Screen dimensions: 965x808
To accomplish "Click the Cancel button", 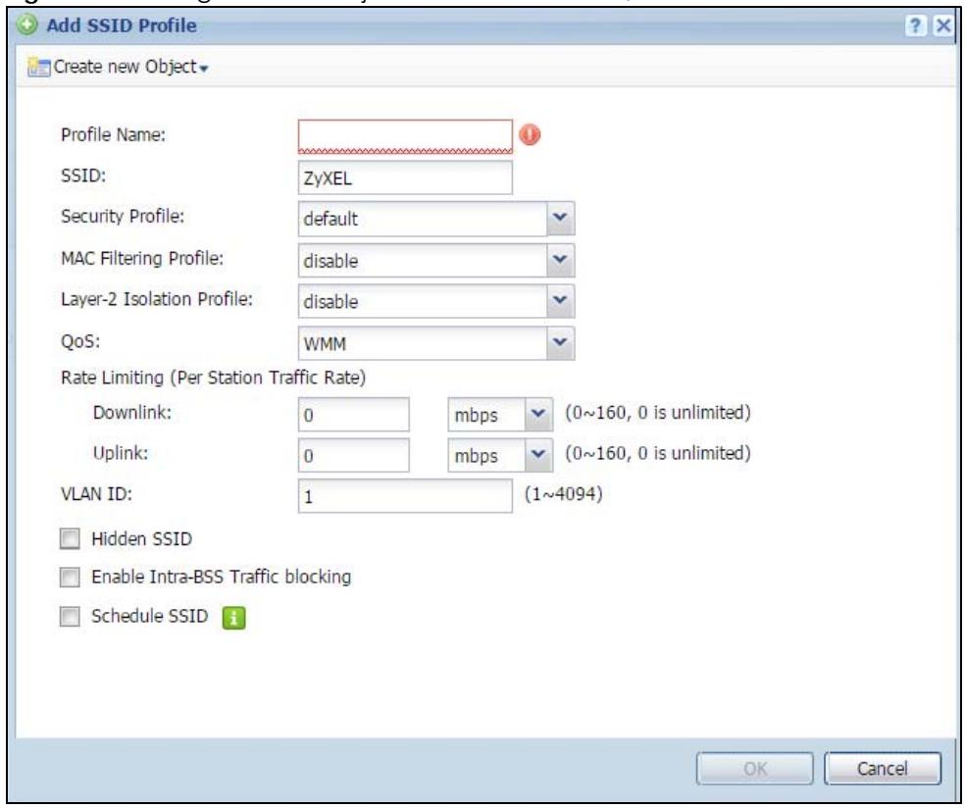I will point(883,769).
